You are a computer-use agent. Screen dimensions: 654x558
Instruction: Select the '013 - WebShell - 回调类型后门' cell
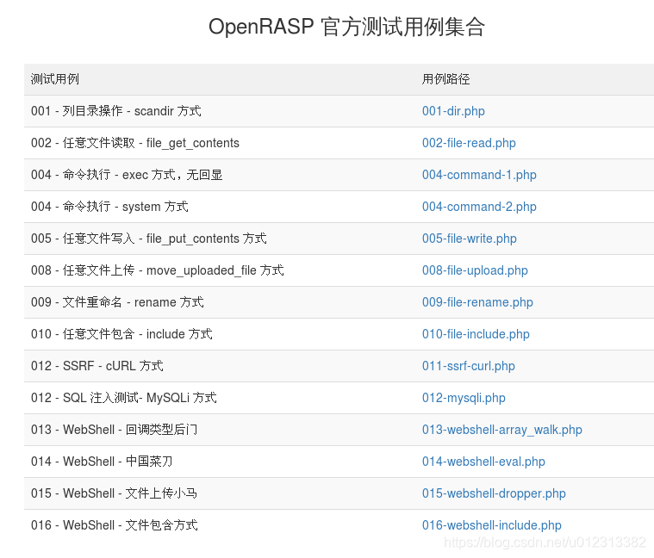click(220, 430)
